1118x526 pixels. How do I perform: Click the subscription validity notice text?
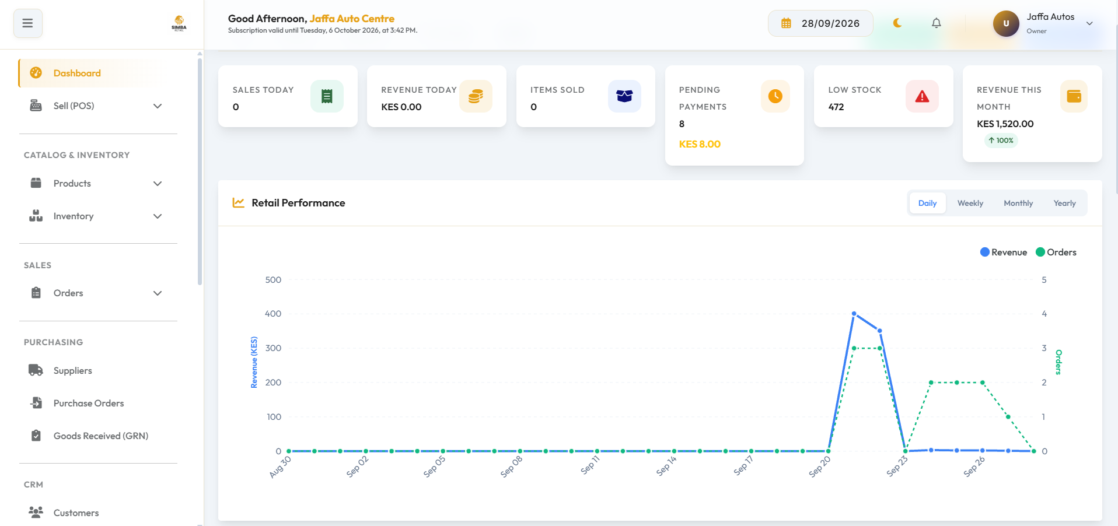pos(323,30)
